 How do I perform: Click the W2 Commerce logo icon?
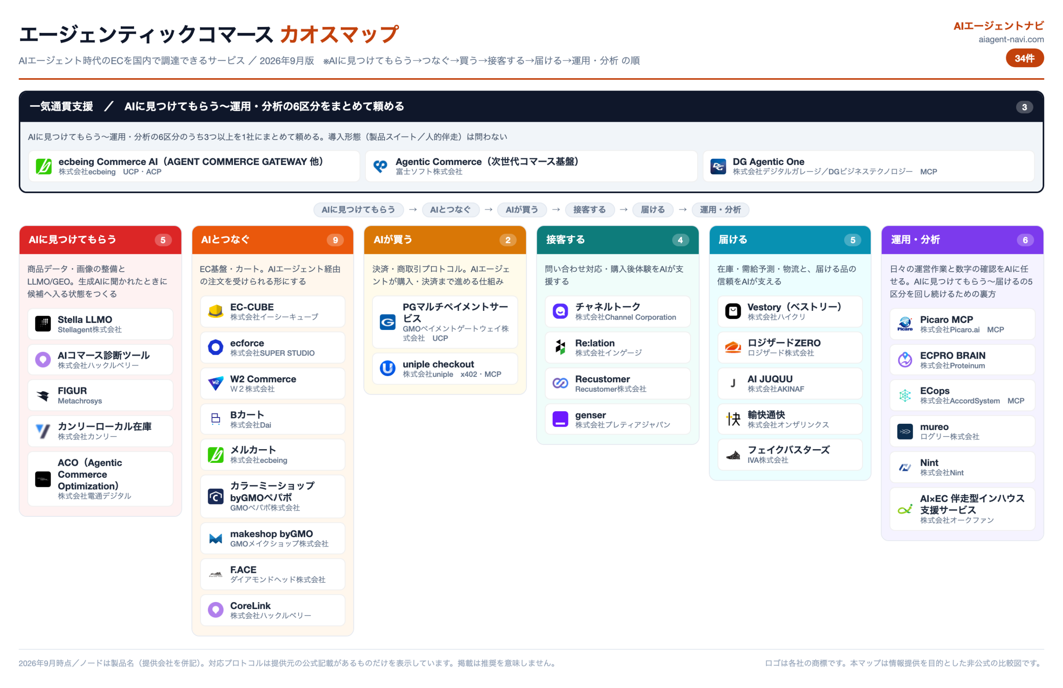point(216,383)
